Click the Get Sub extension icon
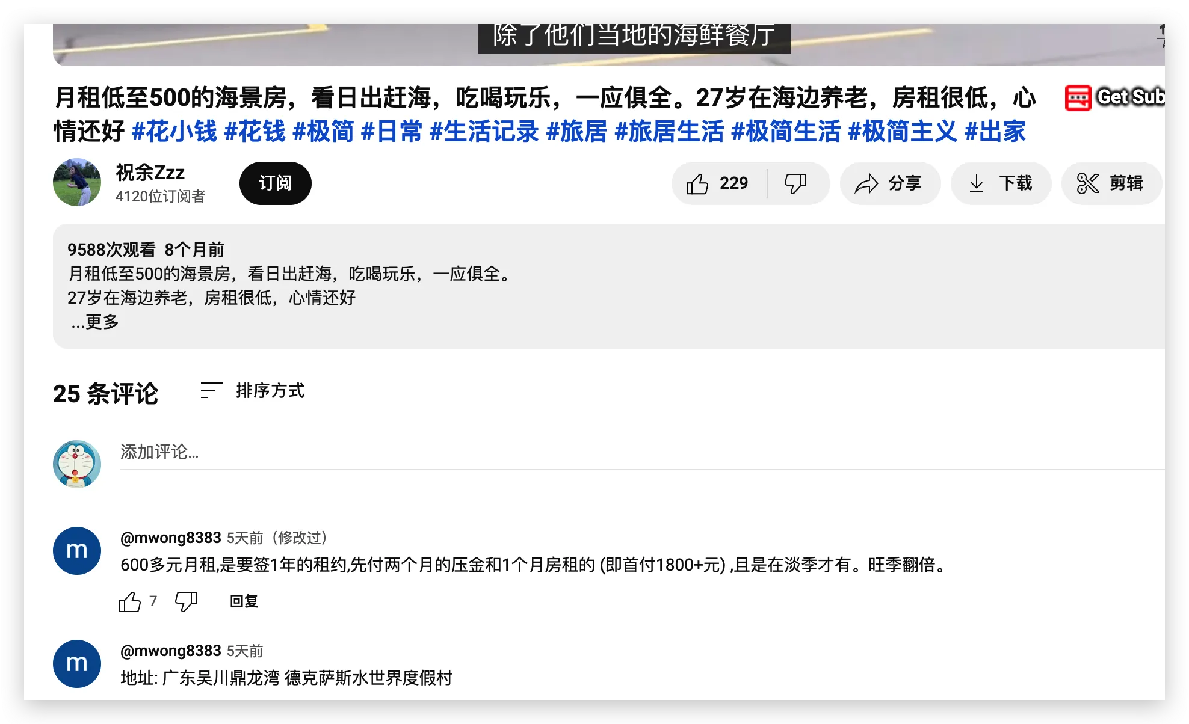The height and width of the screenshot is (724, 1189). (x=1078, y=97)
